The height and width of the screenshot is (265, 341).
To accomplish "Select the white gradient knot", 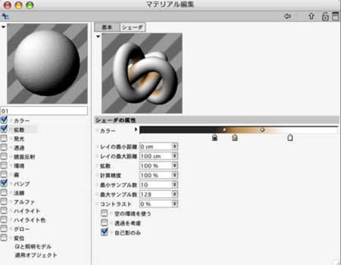I will coord(290,138).
